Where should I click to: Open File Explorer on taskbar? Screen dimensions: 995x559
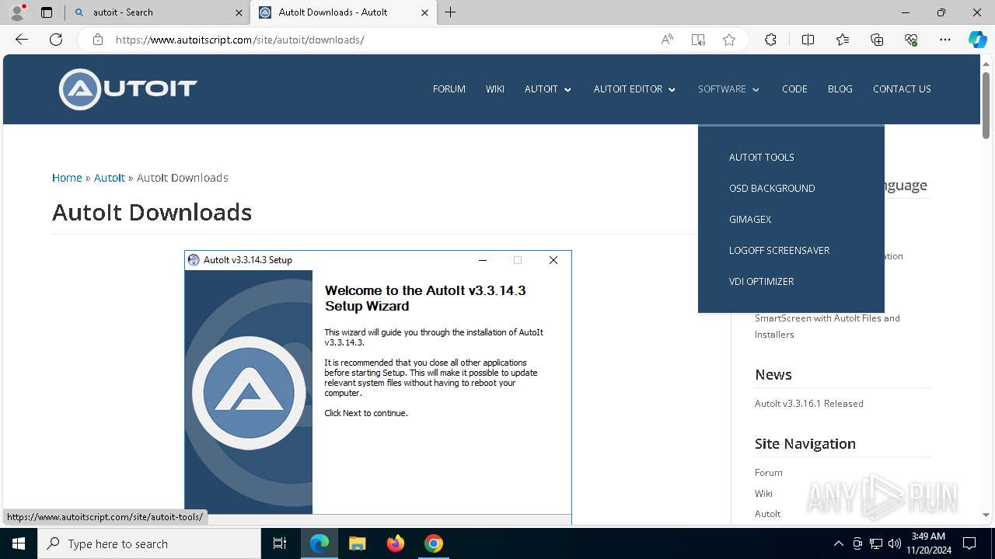357,543
